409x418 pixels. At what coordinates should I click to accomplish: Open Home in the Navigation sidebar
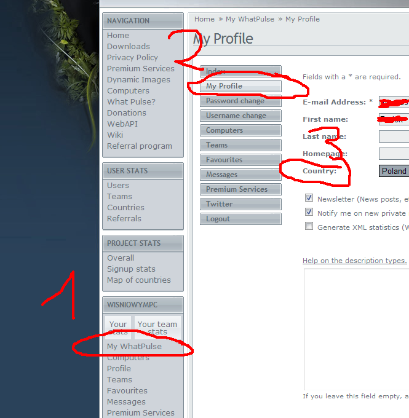118,36
